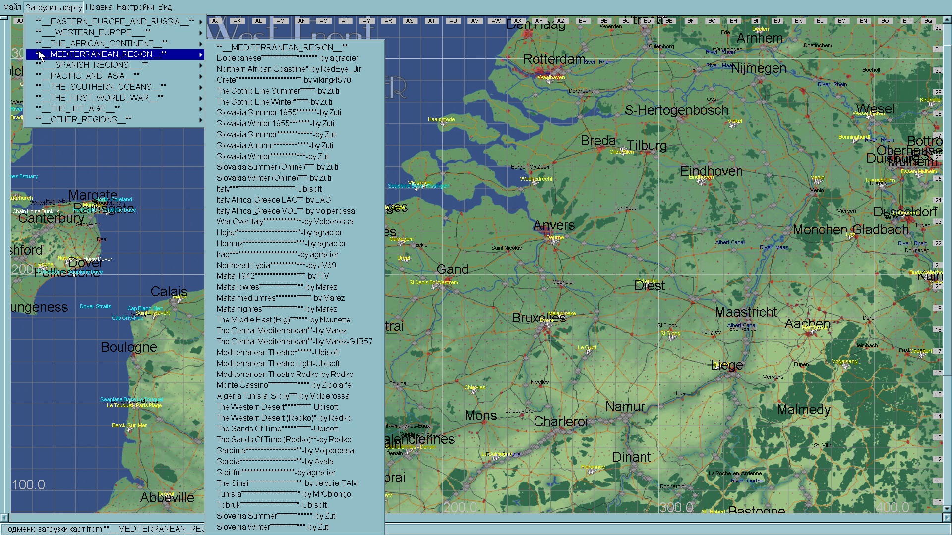
Task: Click the vertical scrollbar down arrow
Action: coord(947,509)
